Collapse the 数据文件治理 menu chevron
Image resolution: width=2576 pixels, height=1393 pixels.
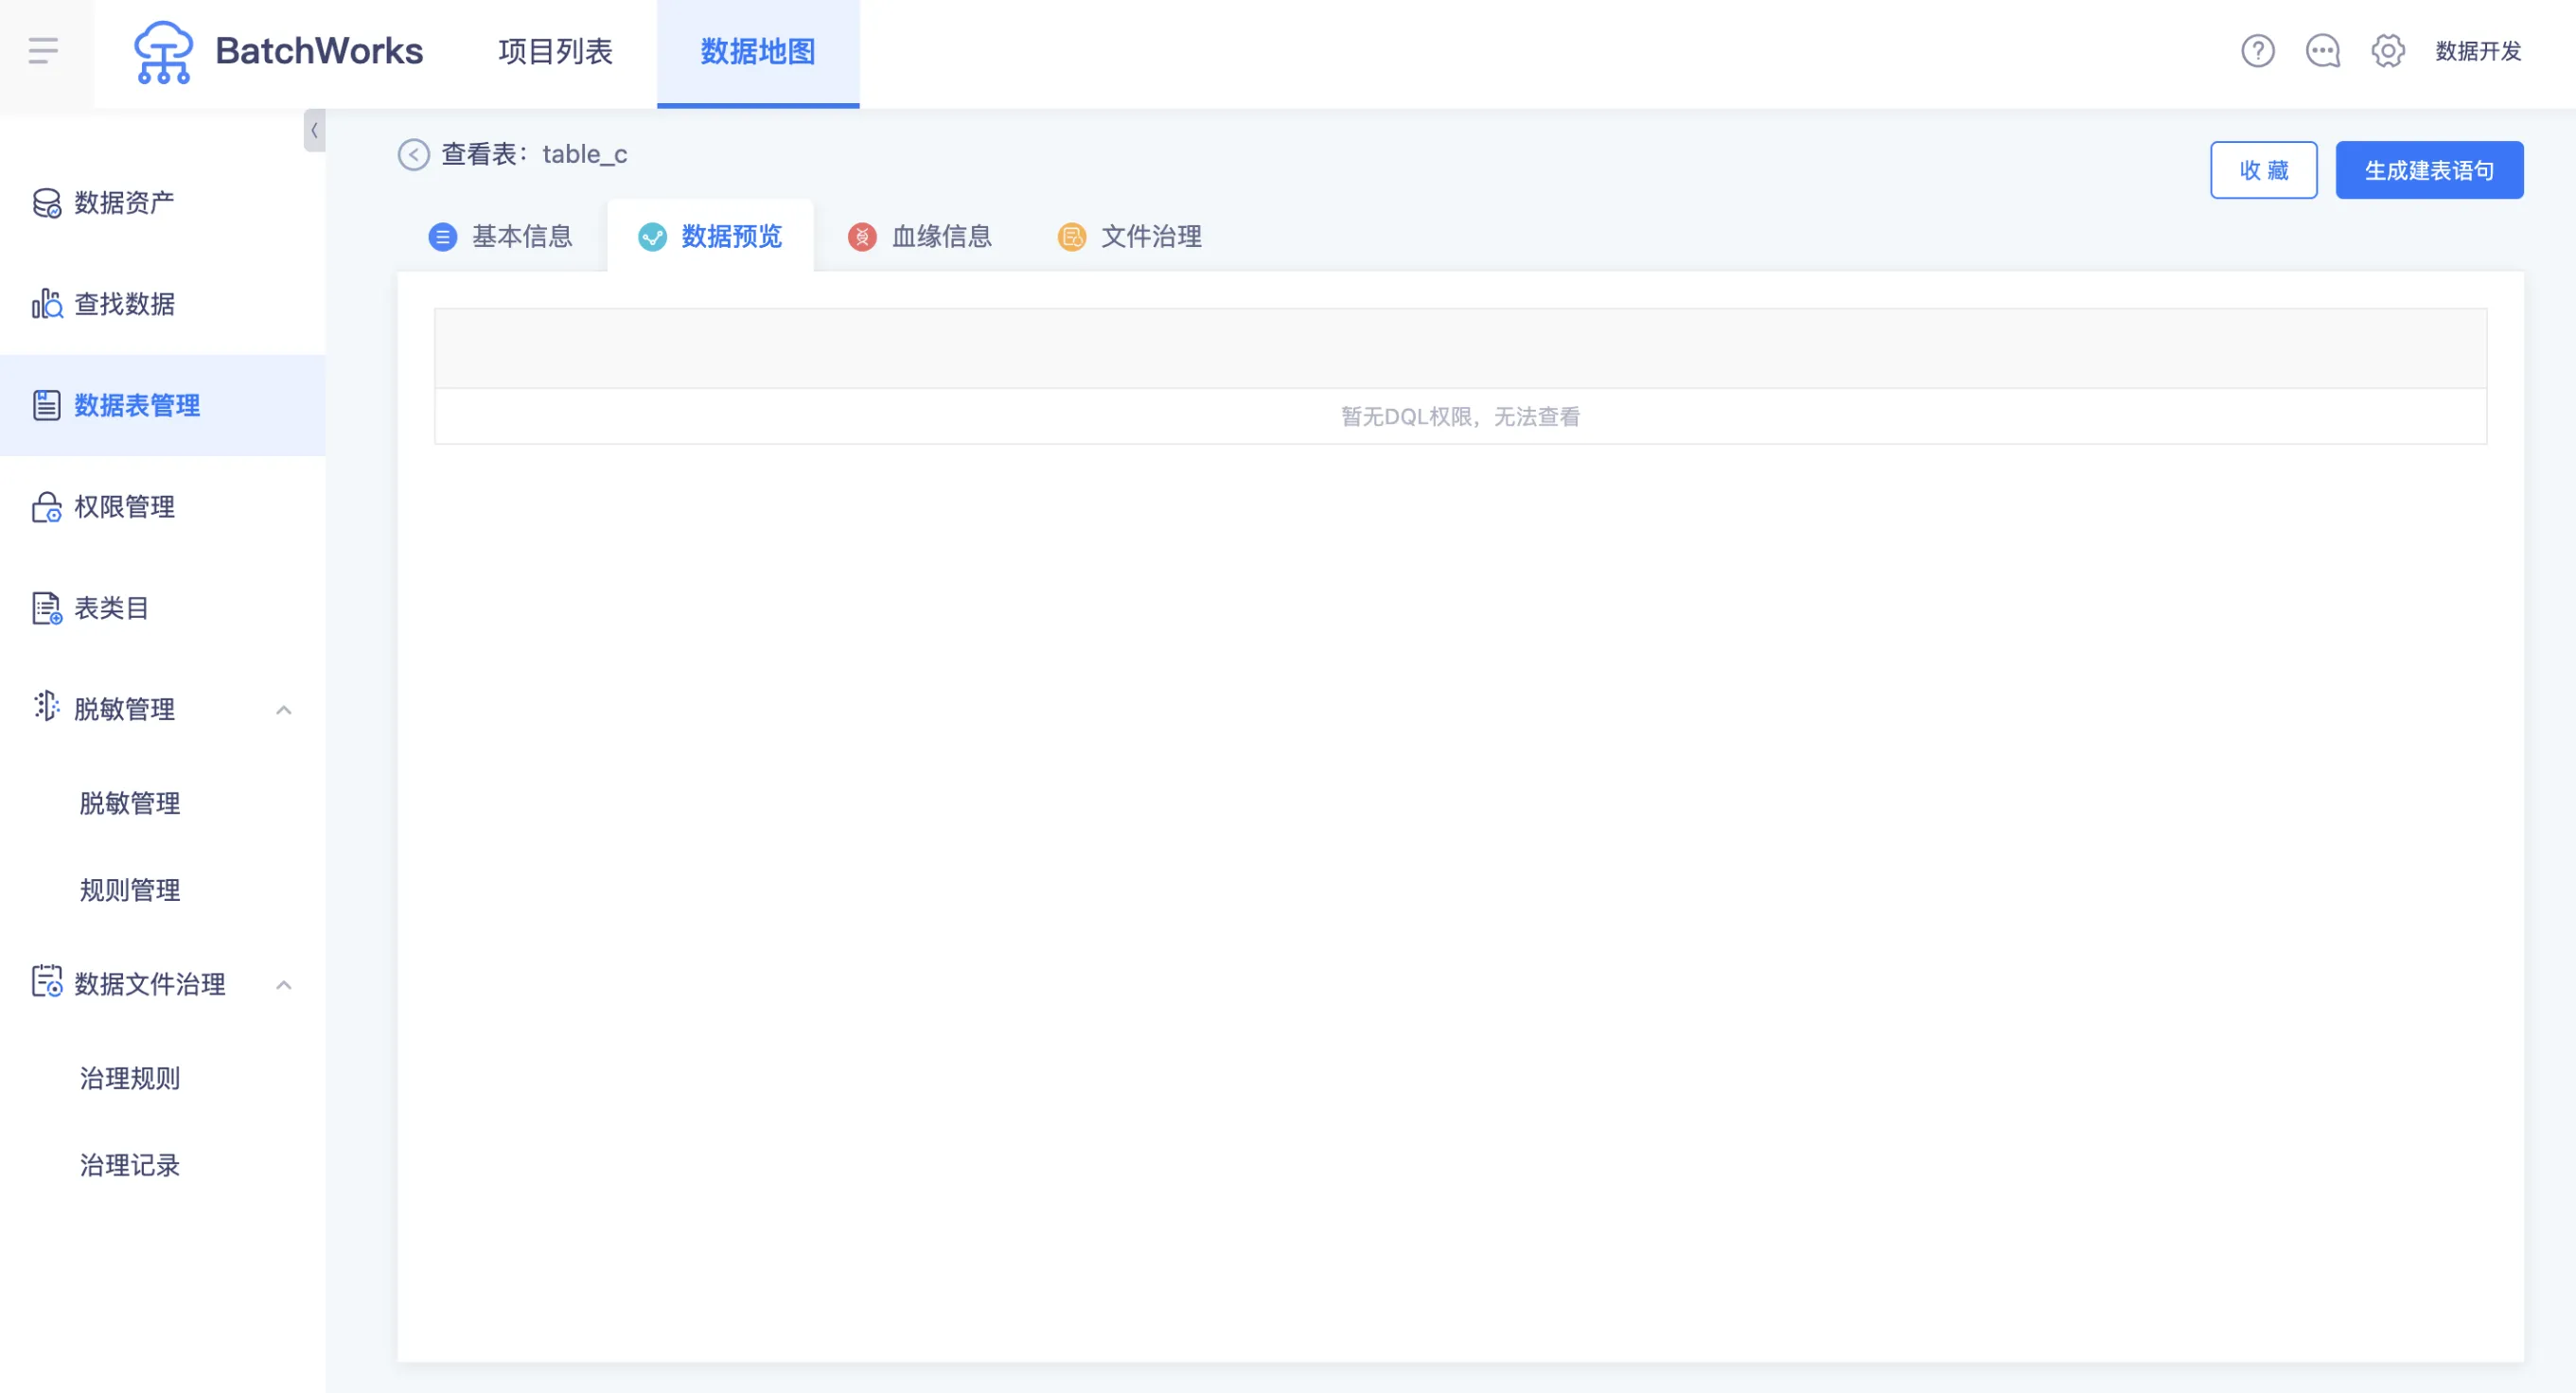tap(284, 985)
